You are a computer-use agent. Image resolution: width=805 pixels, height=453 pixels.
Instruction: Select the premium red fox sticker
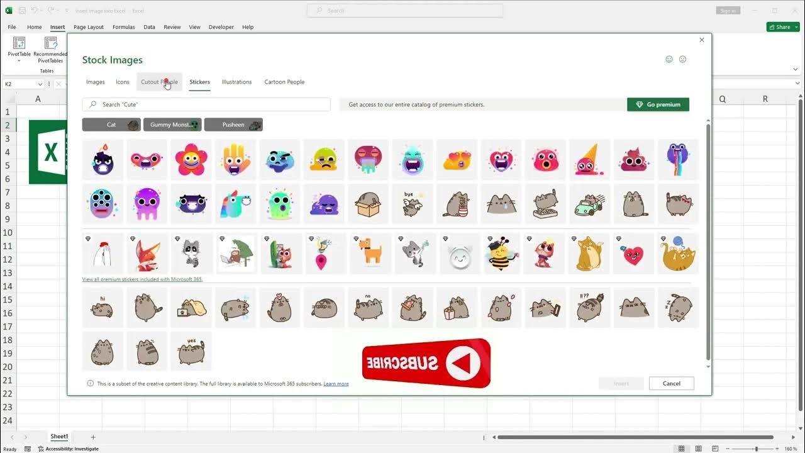coord(147,253)
